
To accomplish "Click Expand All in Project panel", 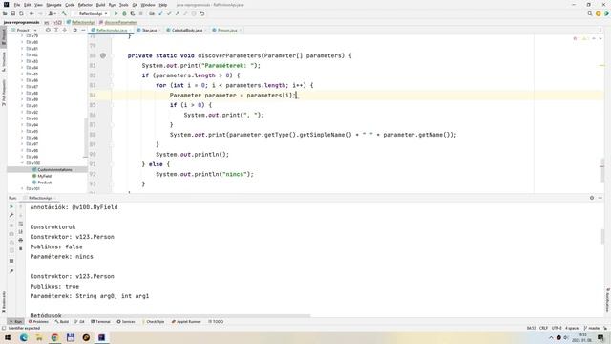I will click(56, 30).
